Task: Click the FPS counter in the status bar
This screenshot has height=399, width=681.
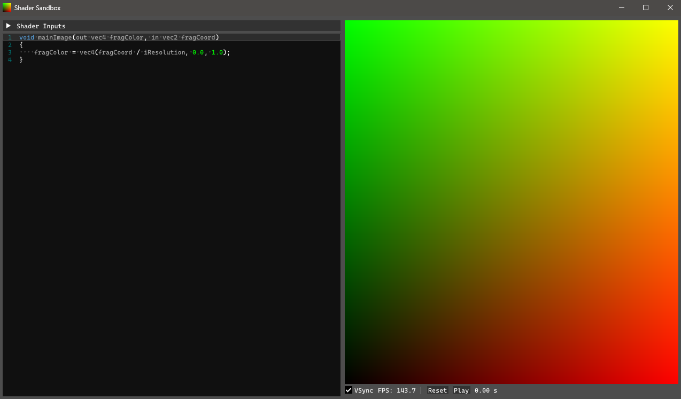Action: (397, 390)
